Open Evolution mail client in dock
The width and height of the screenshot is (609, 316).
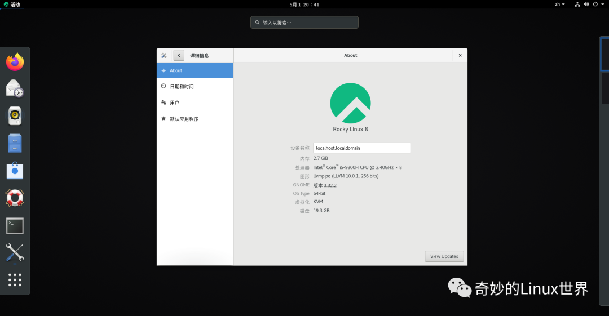click(15, 88)
